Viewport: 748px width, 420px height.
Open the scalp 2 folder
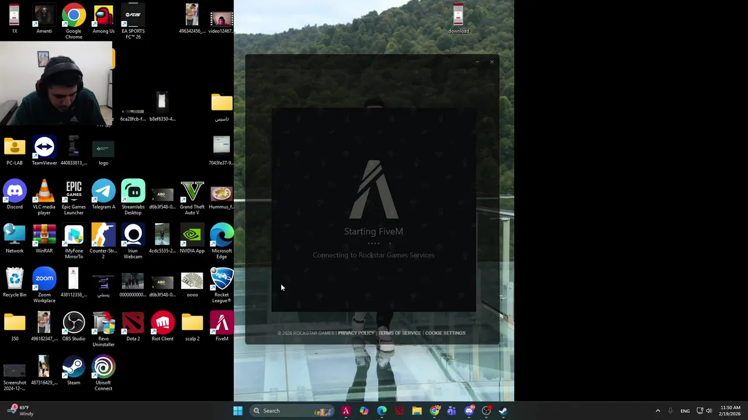click(192, 327)
